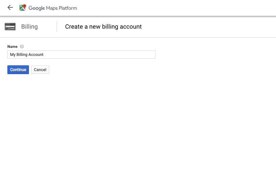Viewport: 276px width, 193px height.
Task: Continue with billing account creation
Action: click(x=18, y=70)
